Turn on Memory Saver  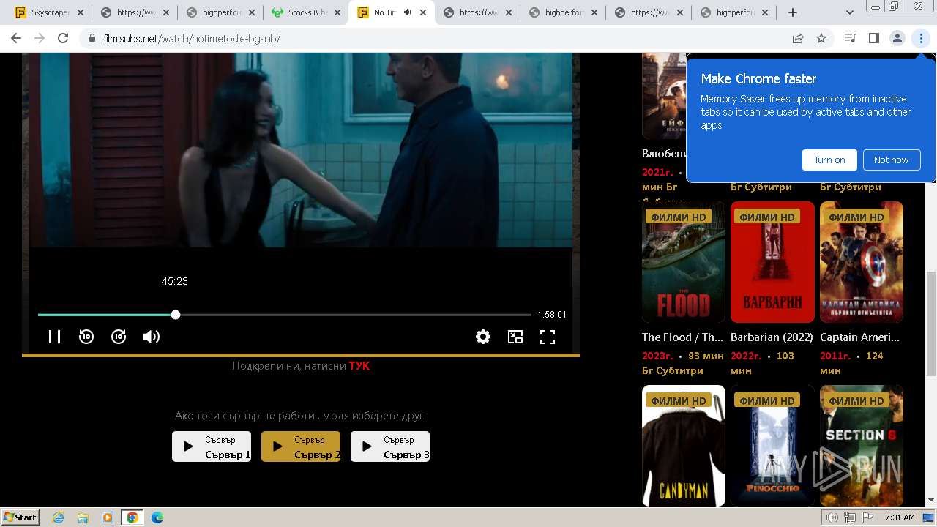coord(829,160)
